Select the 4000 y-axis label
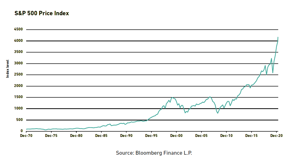Screen dimensions: 296x161 pyautogui.click(x=18, y=41)
